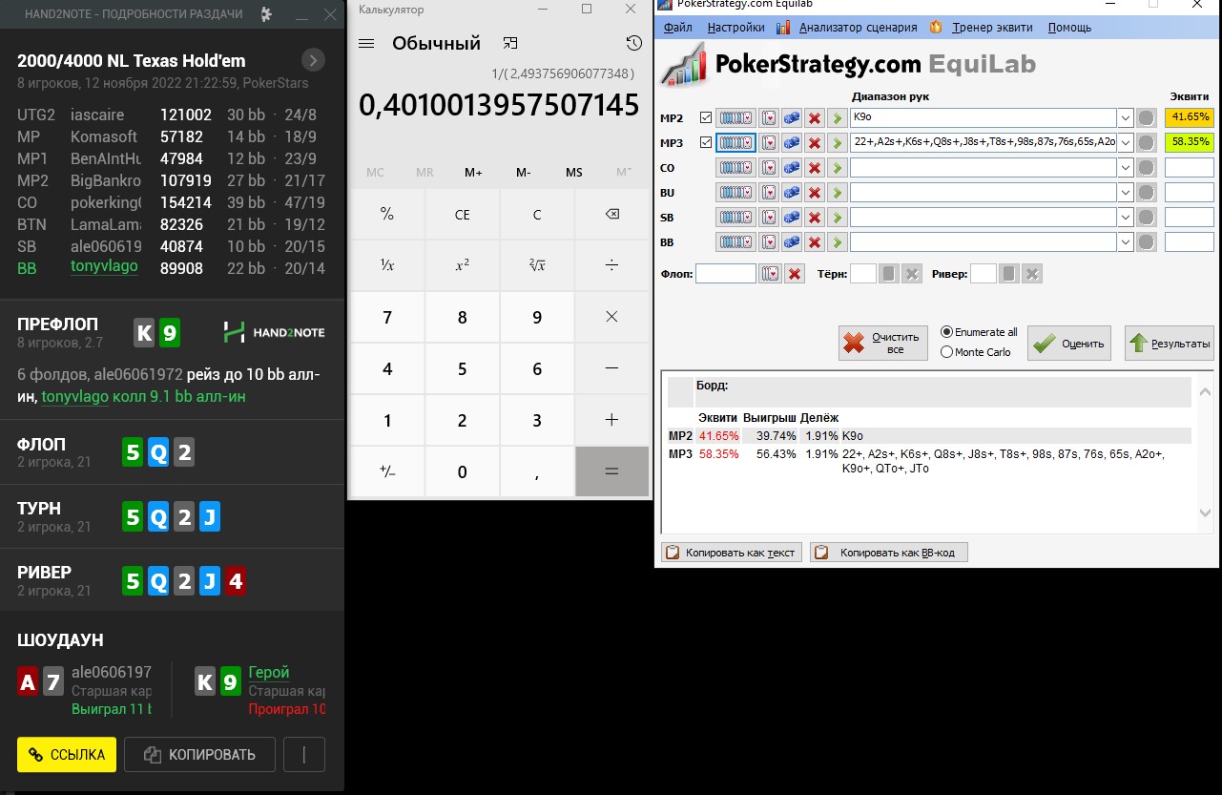The image size is (1222, 795).
Task: Click Копировать как текст button
Action: pyautogui.click(x=732, y=553)
